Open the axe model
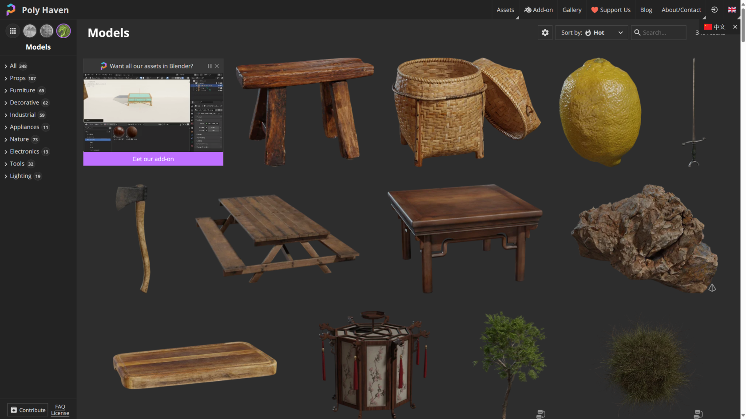The height and width of the screenshot is (419, 746). point(134,238)
